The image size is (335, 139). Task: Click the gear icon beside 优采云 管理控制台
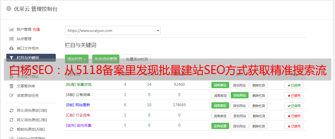[9, 9]
